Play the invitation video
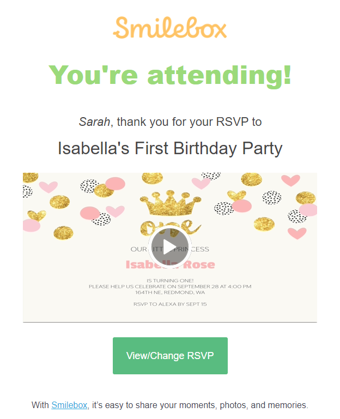Viewport: 340px width, 419px height. [170, 247]
